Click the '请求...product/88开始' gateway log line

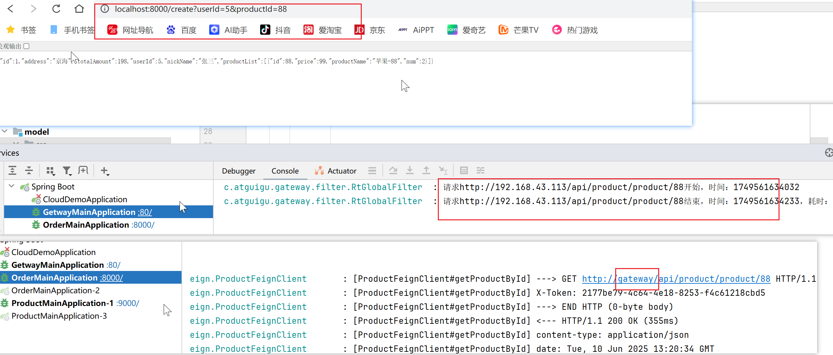[x=621, y=187]
